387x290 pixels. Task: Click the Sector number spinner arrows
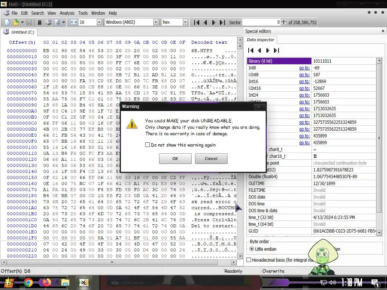click(284, 22)
